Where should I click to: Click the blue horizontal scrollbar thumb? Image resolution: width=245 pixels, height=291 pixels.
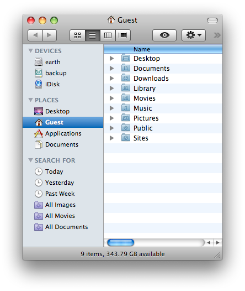pyautogui.click(x=121, y=242)
